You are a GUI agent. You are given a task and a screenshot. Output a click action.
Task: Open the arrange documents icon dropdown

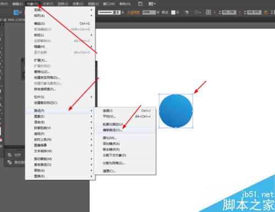coord(152,4)
